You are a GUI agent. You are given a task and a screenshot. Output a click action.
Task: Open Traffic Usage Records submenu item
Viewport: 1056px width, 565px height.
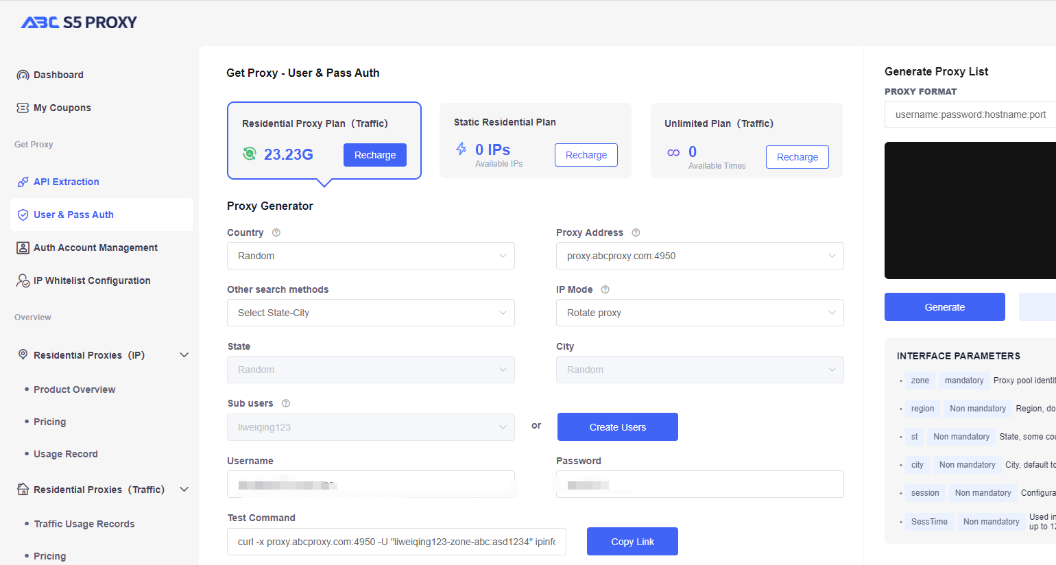tap(84, 524)
